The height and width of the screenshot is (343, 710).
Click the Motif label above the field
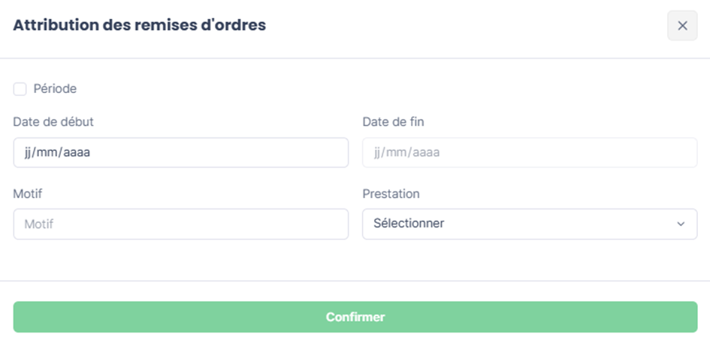28,194
